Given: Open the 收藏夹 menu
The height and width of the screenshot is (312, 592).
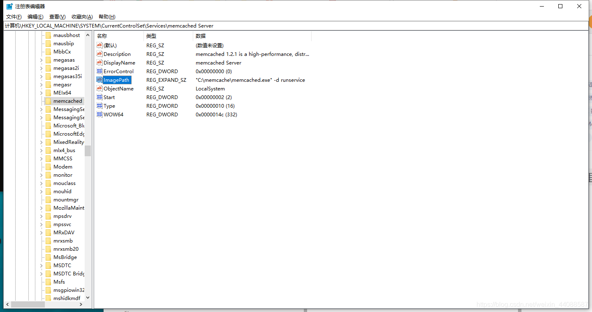Looking at the screenshot, I should pos(82,16).
